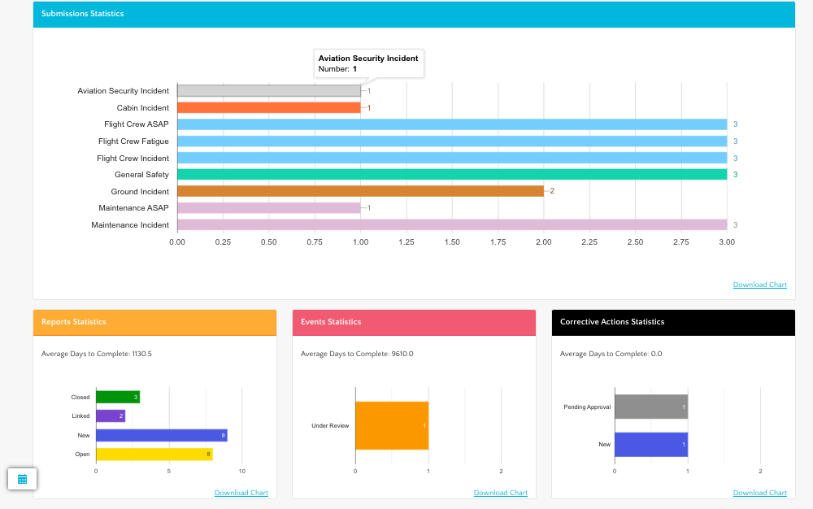
Task: Click the Under Review events orange bar
Action: [x=392, y=425]
